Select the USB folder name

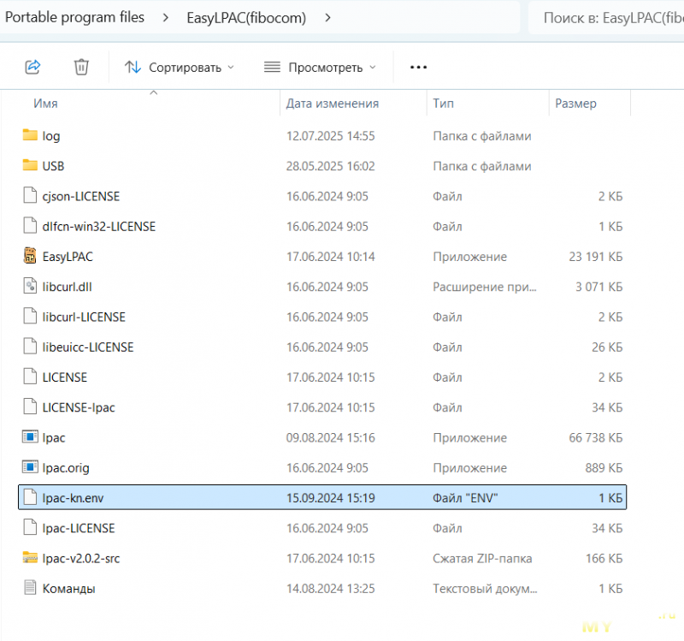(x=53, y=166)
